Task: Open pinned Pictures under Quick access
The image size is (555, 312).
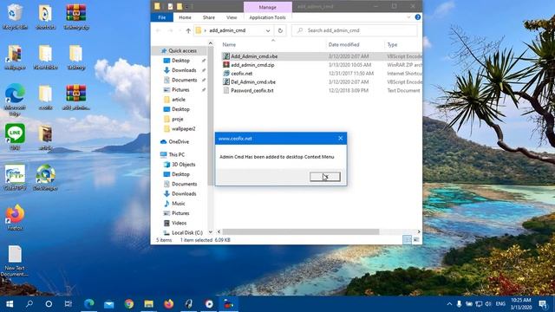Action: 180,90
